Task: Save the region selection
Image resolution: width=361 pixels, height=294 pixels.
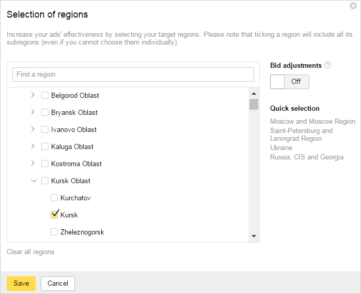Action: click(21, 283)
